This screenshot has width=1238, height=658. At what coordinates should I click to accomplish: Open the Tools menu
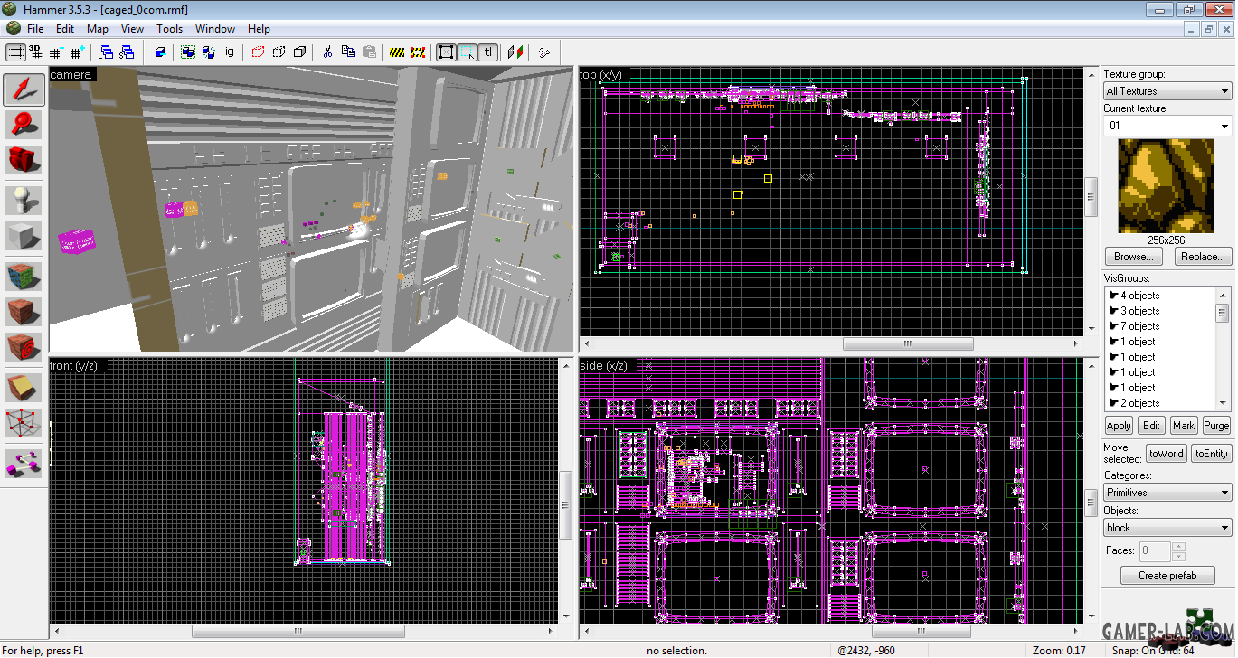(169, 29)
